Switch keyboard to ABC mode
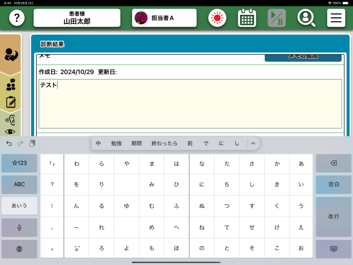This screenshot has height=265, width=353. 19,184
